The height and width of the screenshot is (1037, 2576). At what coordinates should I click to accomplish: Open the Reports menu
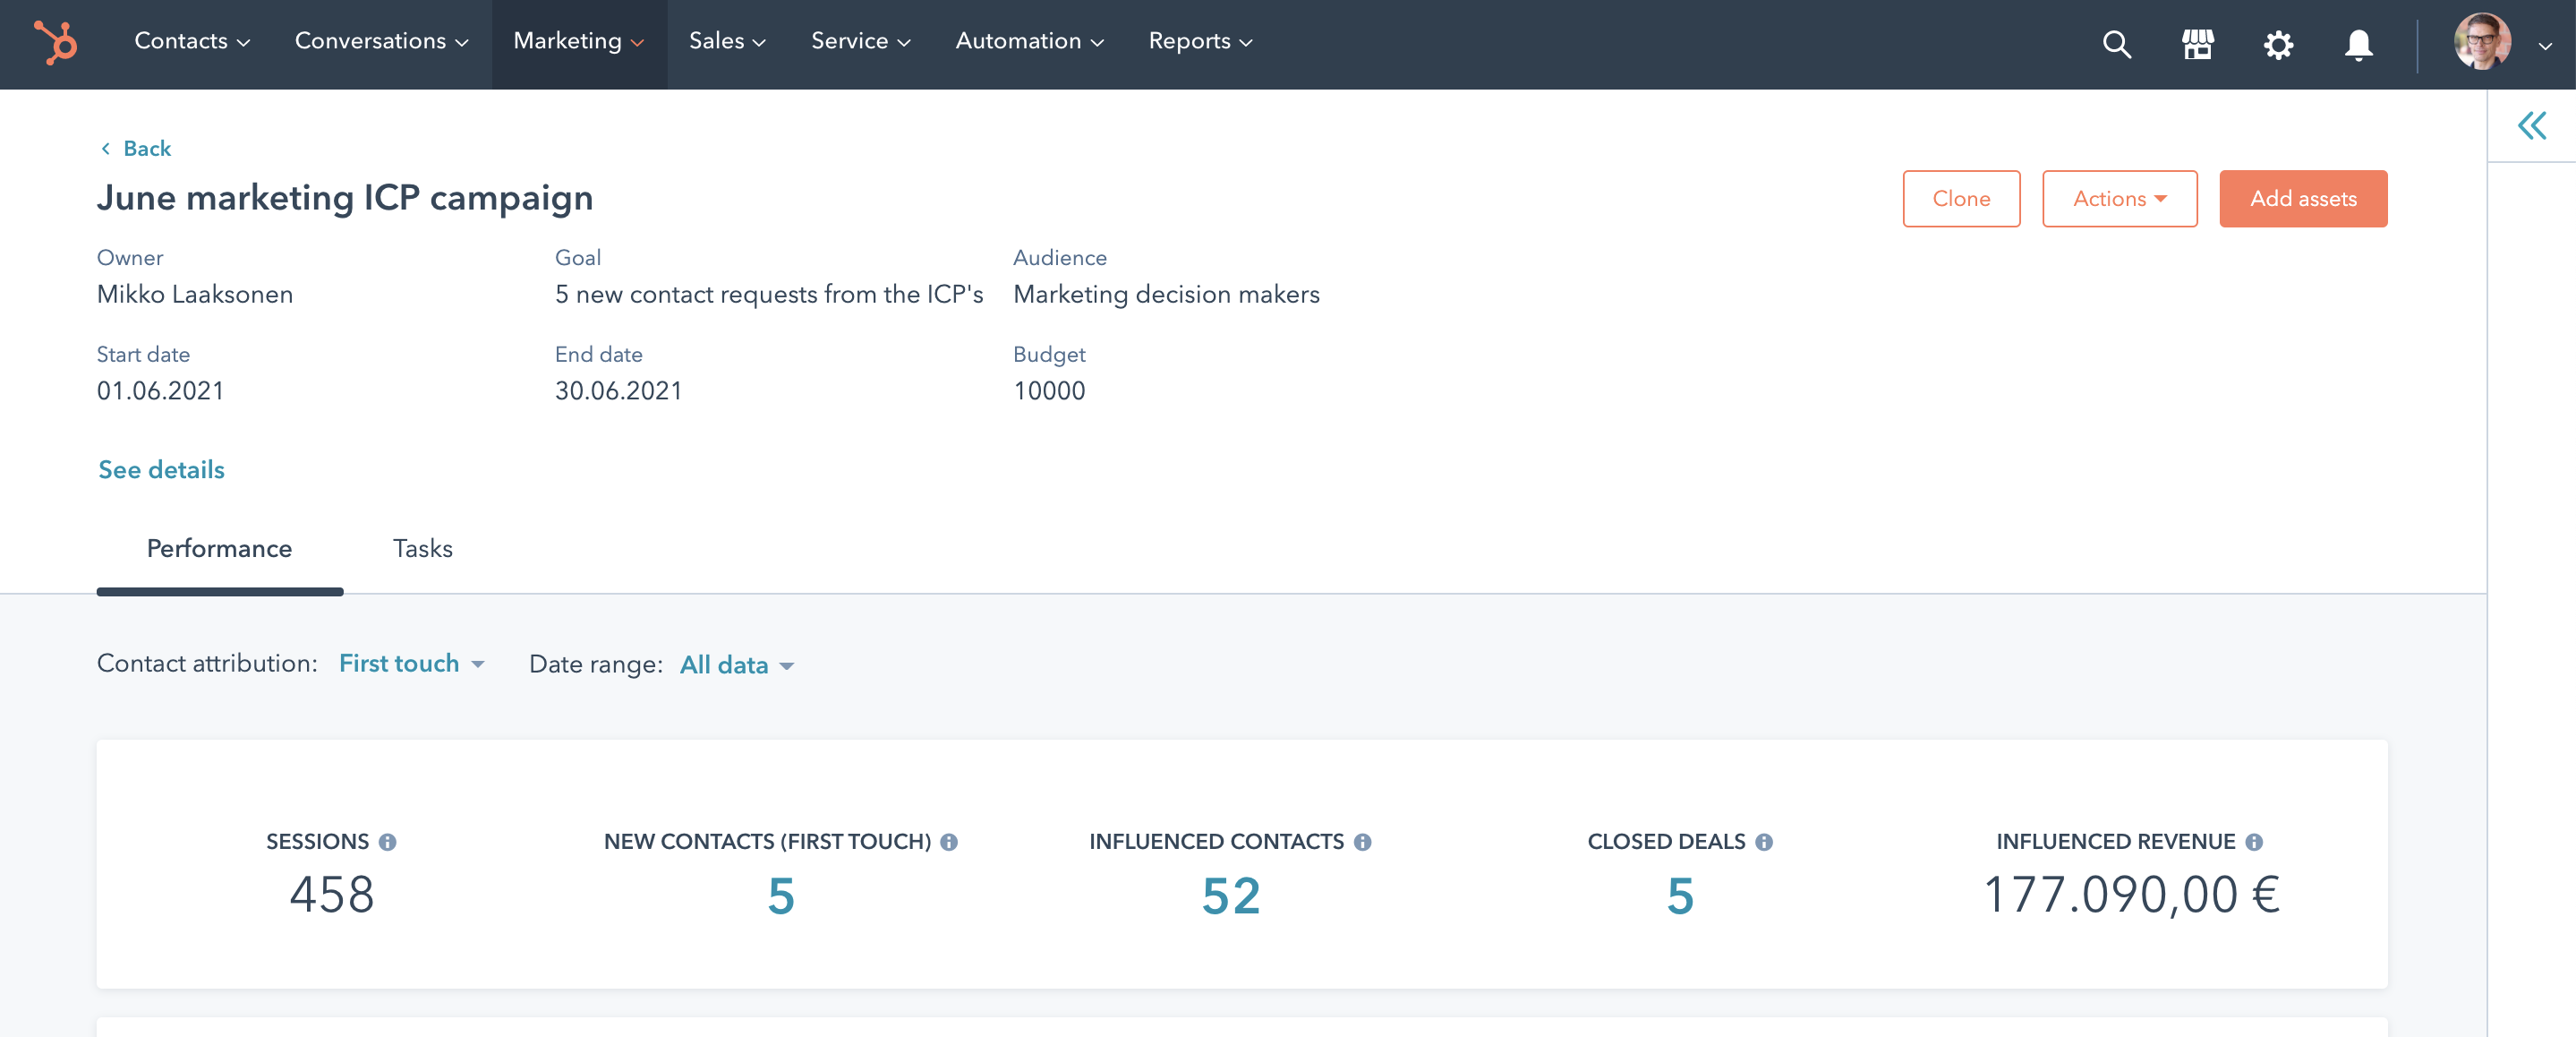1198,41
